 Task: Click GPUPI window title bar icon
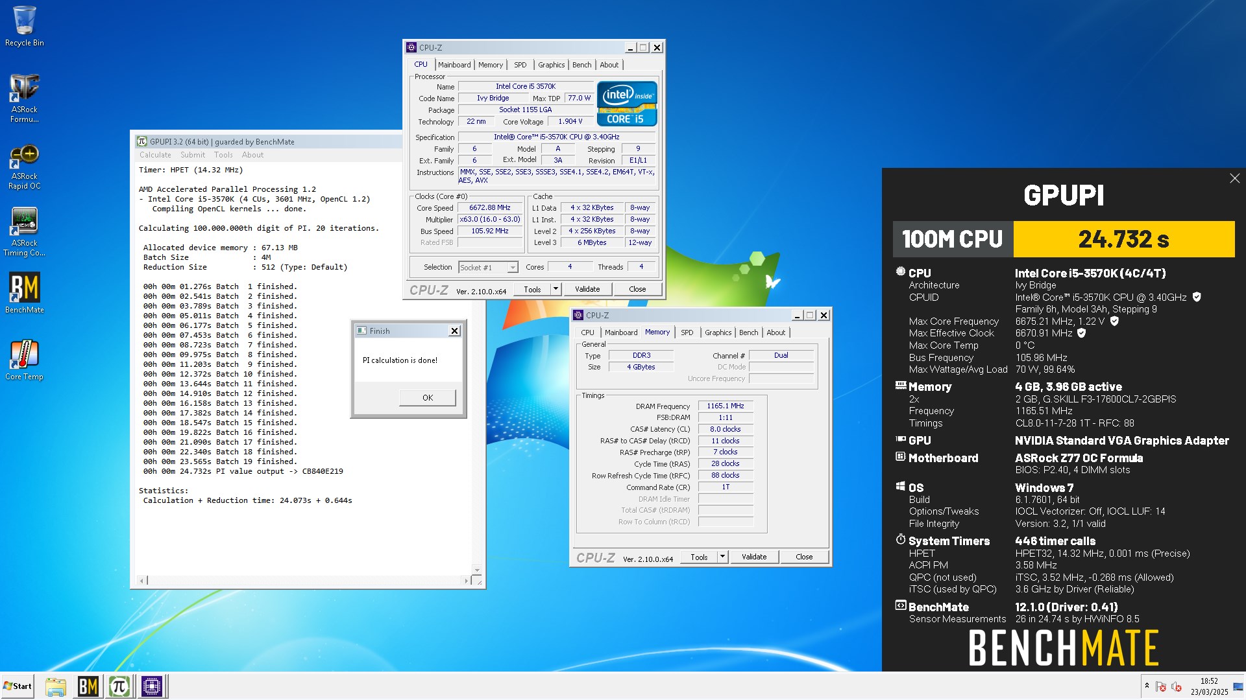(141, 141)
